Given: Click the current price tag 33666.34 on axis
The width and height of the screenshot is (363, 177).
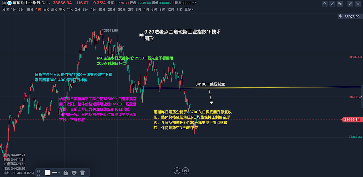Looking at the screenshot, I should point(352,120).
